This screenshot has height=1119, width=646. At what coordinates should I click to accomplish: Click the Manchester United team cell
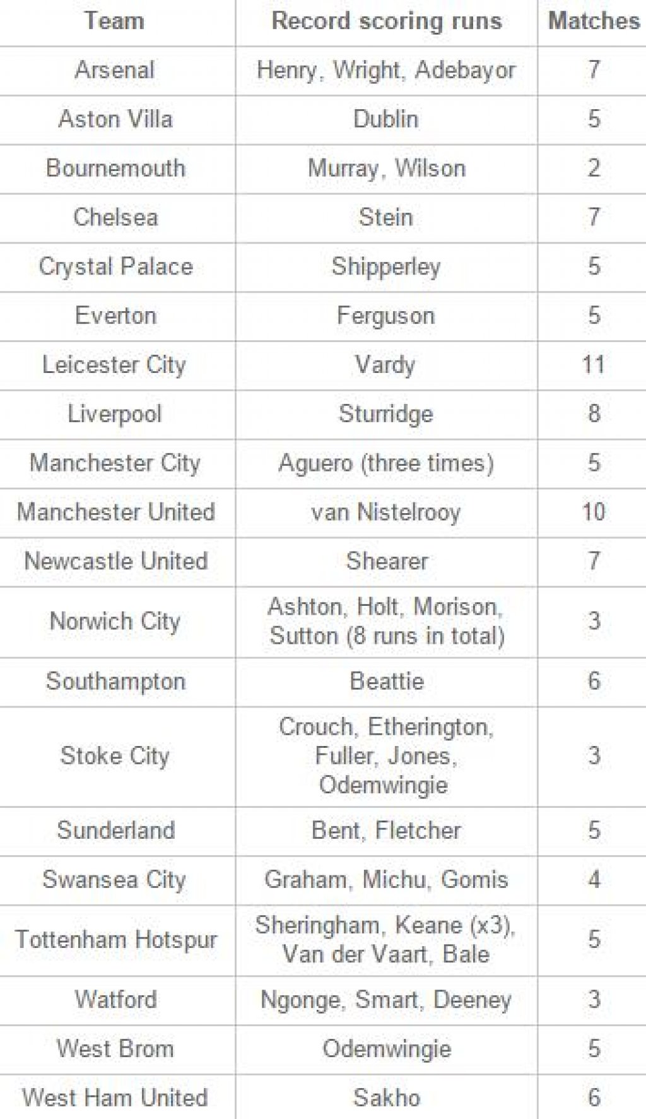[116, 512]
